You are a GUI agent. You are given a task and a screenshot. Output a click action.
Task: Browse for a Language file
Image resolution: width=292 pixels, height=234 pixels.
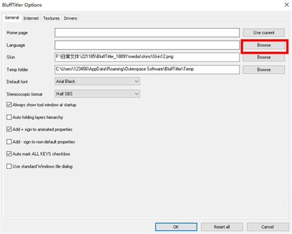[x=264, y=45]
